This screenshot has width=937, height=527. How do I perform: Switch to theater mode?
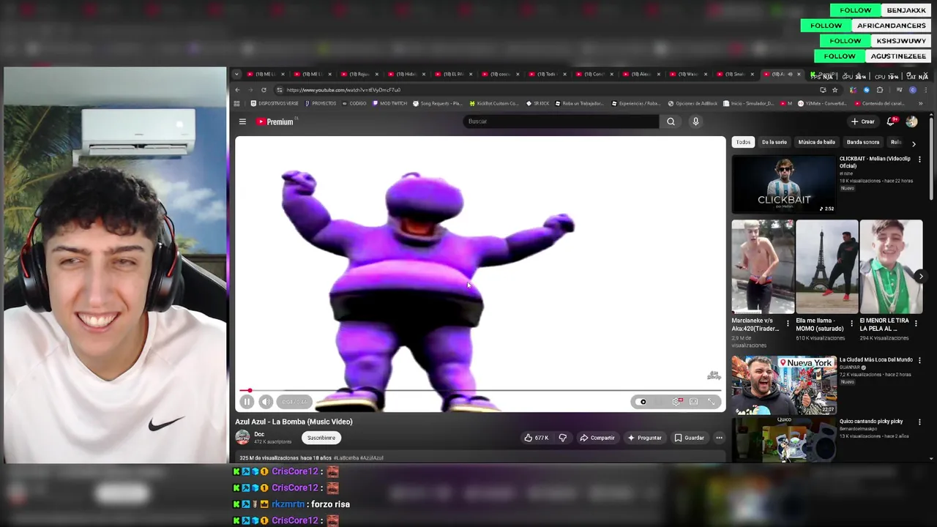694,401
